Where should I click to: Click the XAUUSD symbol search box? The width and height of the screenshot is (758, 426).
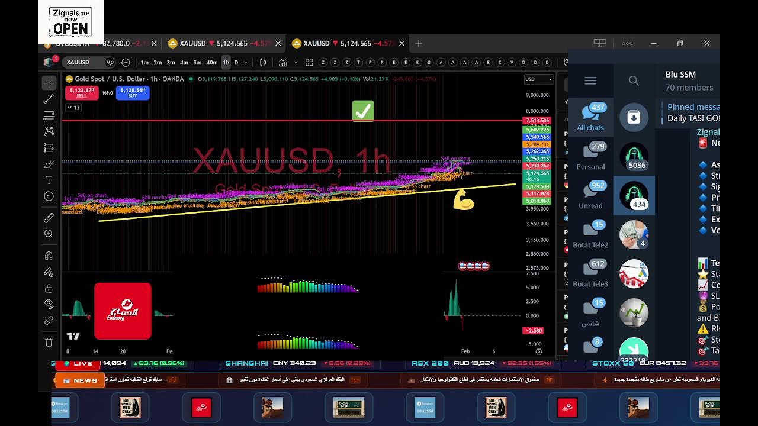[x=89, y=62]
